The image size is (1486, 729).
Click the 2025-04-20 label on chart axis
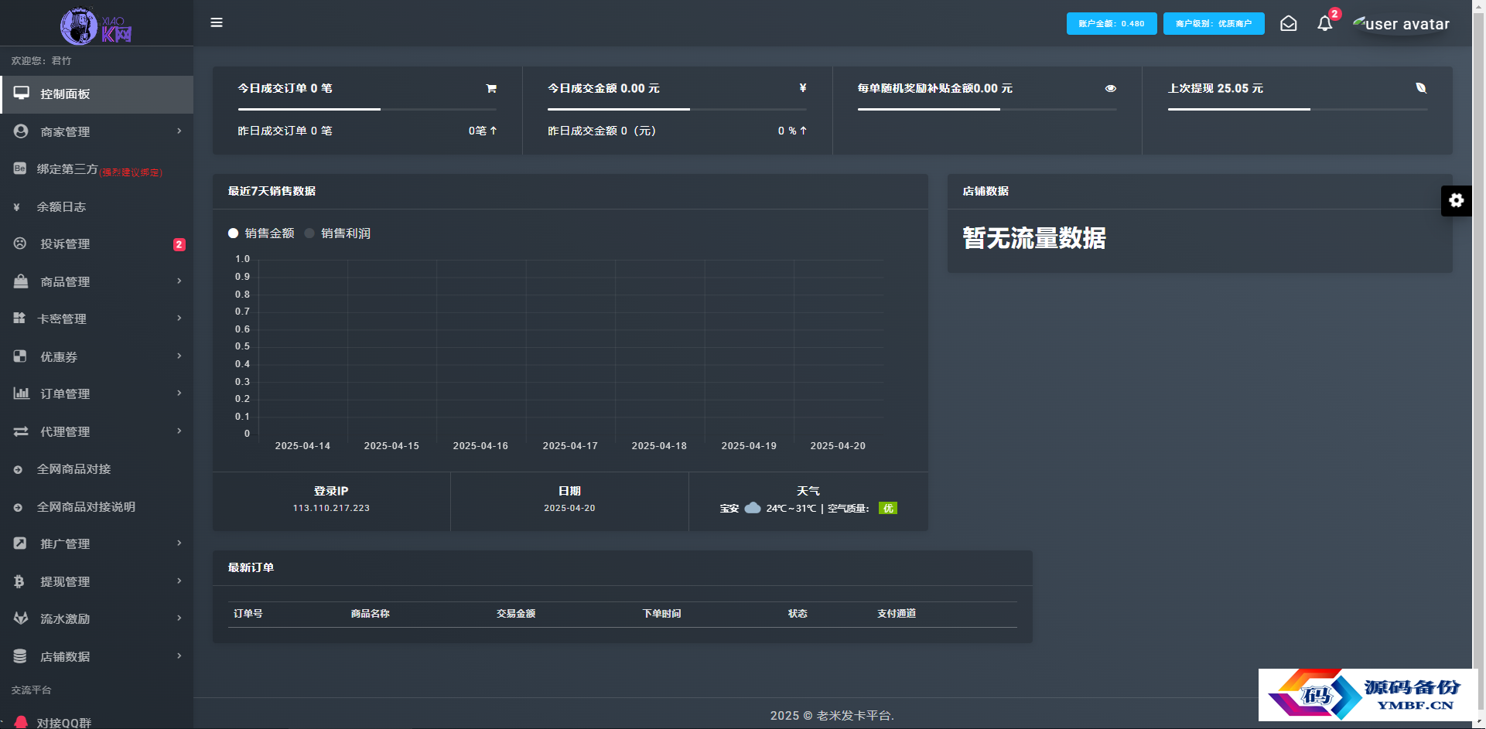pos(838,446)
